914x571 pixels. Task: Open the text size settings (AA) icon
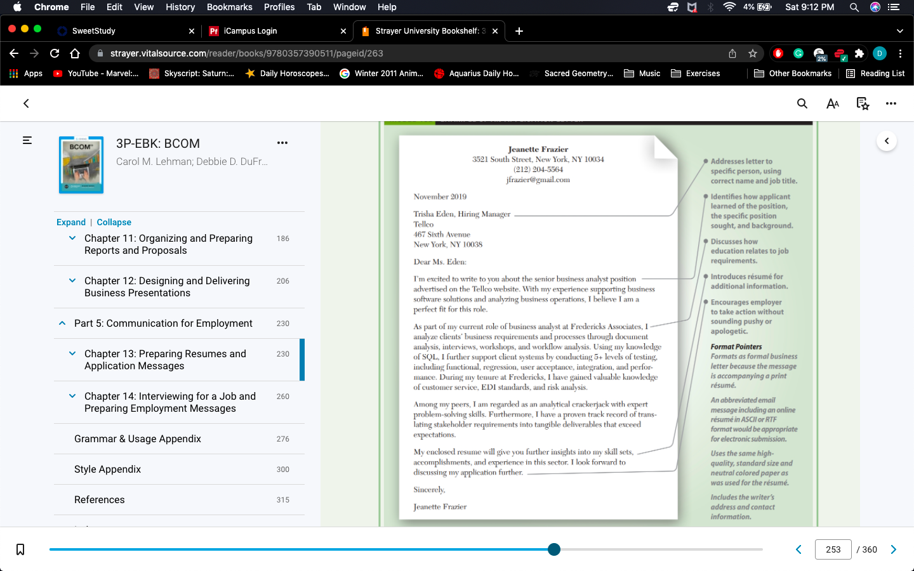tap(833, 103)
